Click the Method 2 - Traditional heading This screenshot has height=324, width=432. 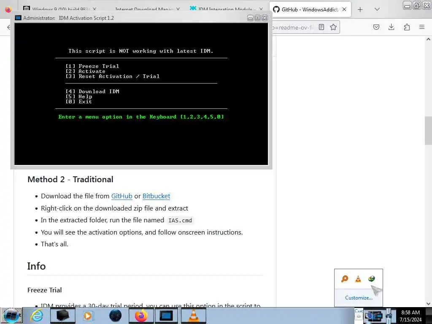click(x=70, y=179)
